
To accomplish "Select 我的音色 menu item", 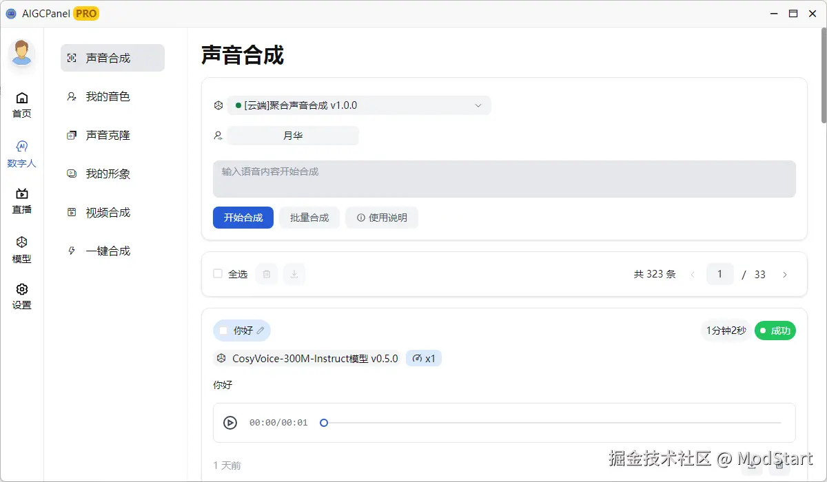I will pyautogui.click(x=113, y=96).
